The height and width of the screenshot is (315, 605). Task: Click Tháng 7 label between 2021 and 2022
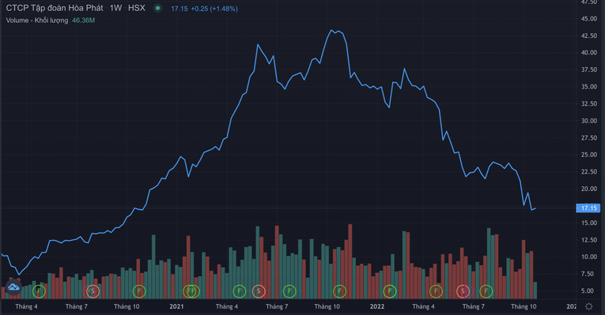click(277, 306)
